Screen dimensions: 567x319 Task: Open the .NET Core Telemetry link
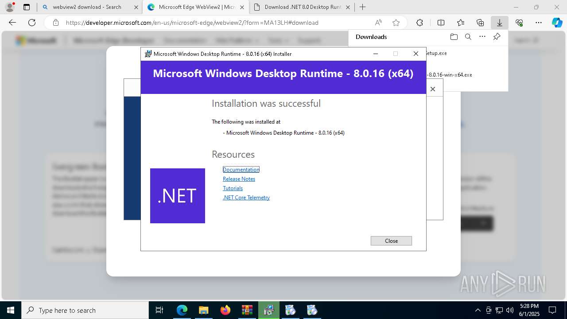pos(246,198)
